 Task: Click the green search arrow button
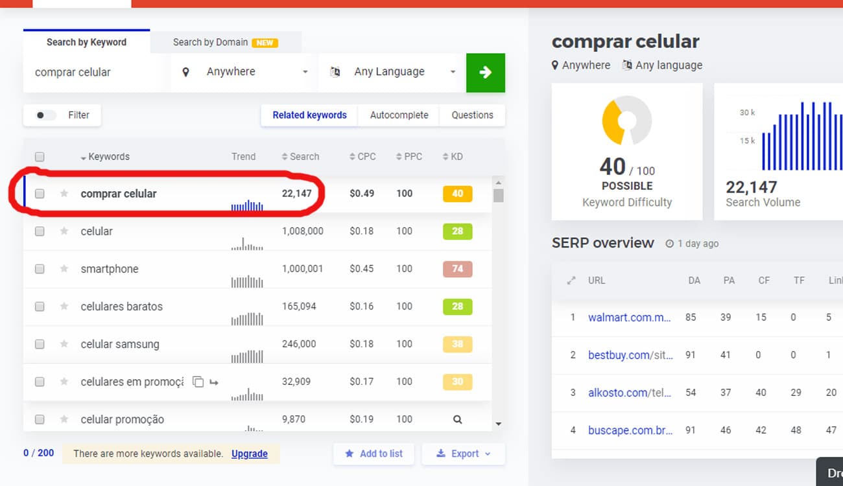485,73
